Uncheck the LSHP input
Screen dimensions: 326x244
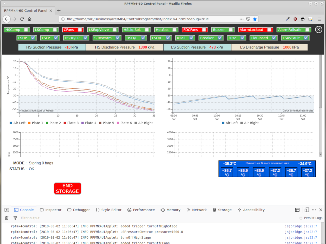click(x=33, y=38)
